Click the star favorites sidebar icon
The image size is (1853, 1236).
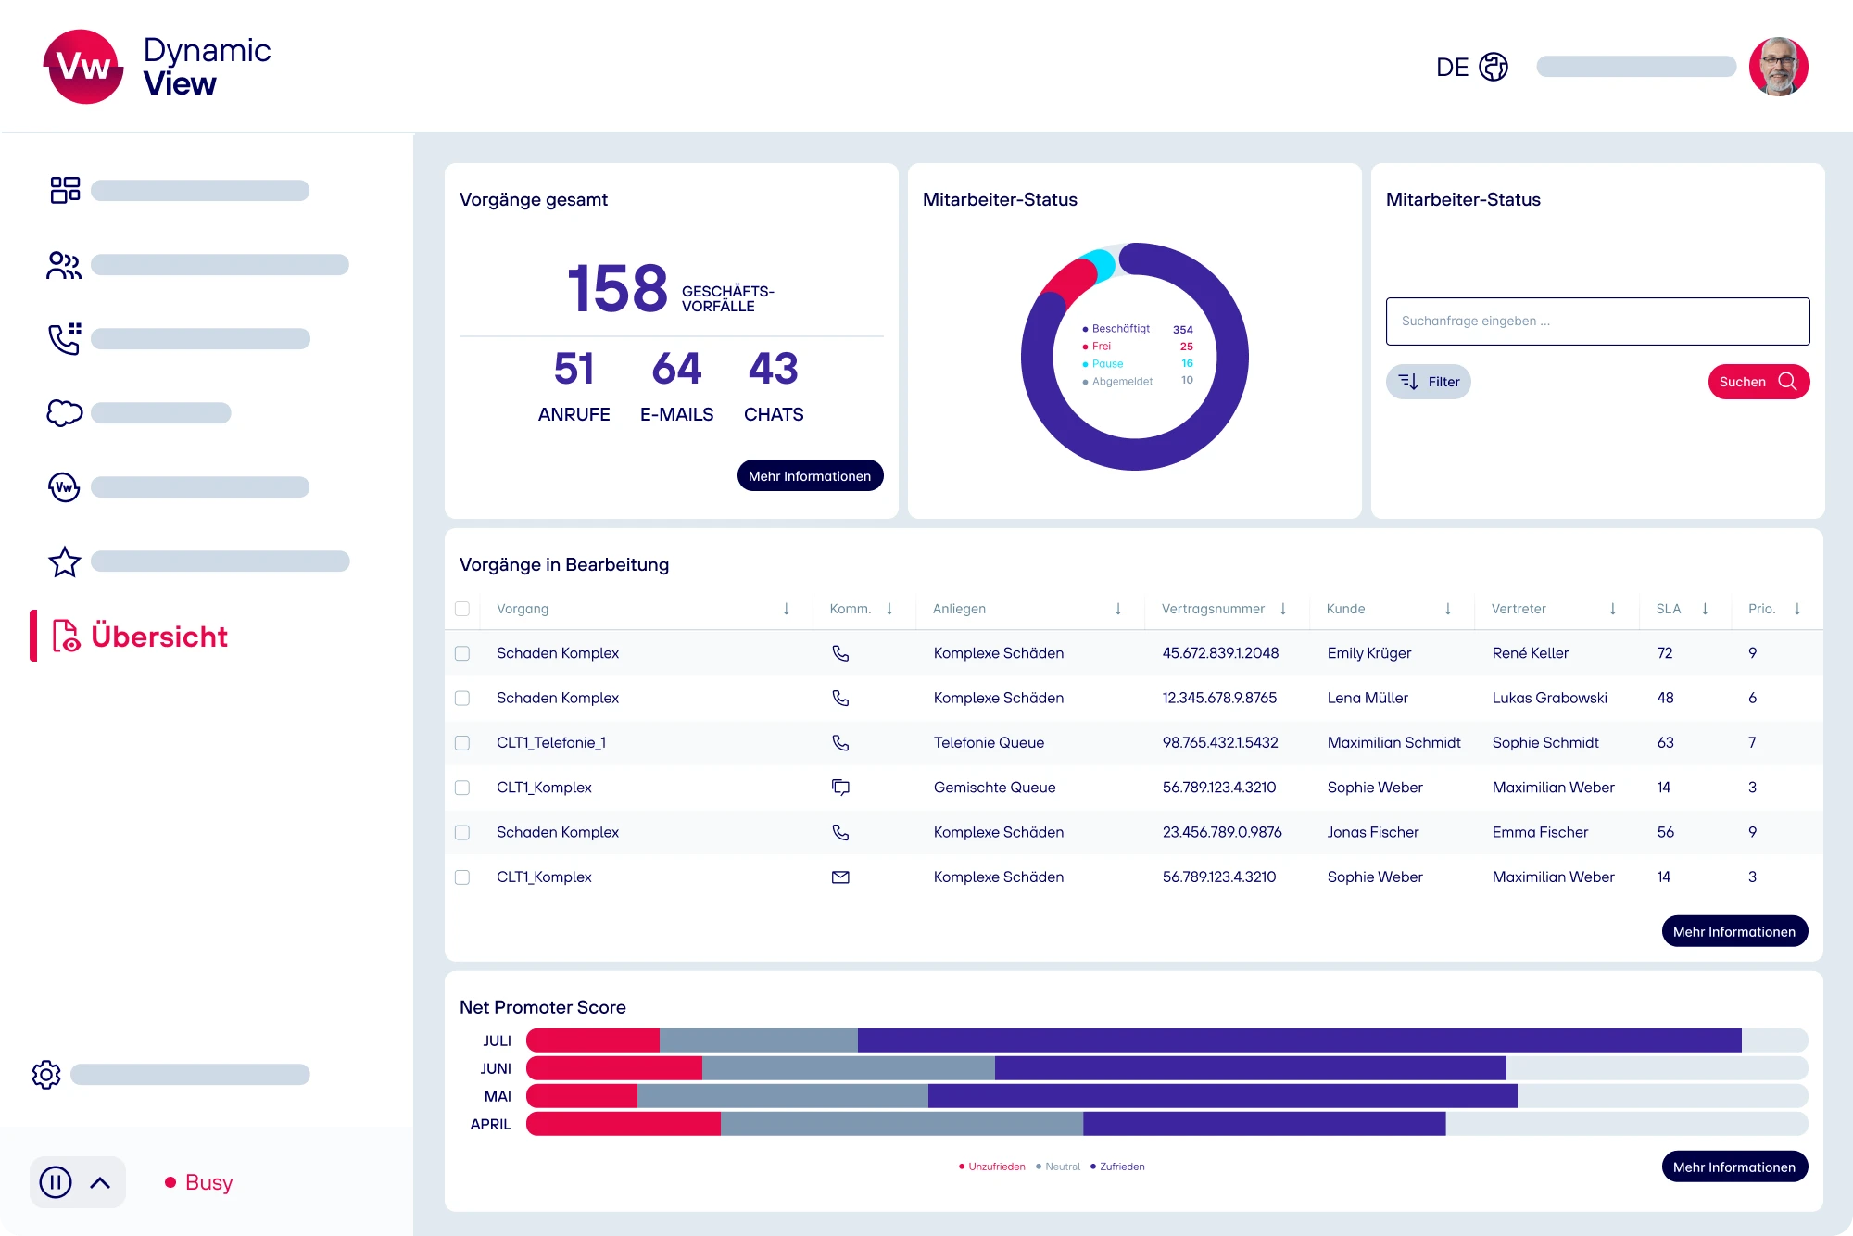tap(64, 561)
